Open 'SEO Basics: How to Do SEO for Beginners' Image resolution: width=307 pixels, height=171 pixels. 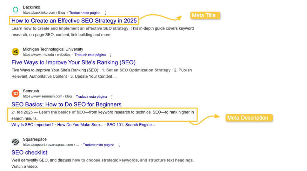click(66, 104)
